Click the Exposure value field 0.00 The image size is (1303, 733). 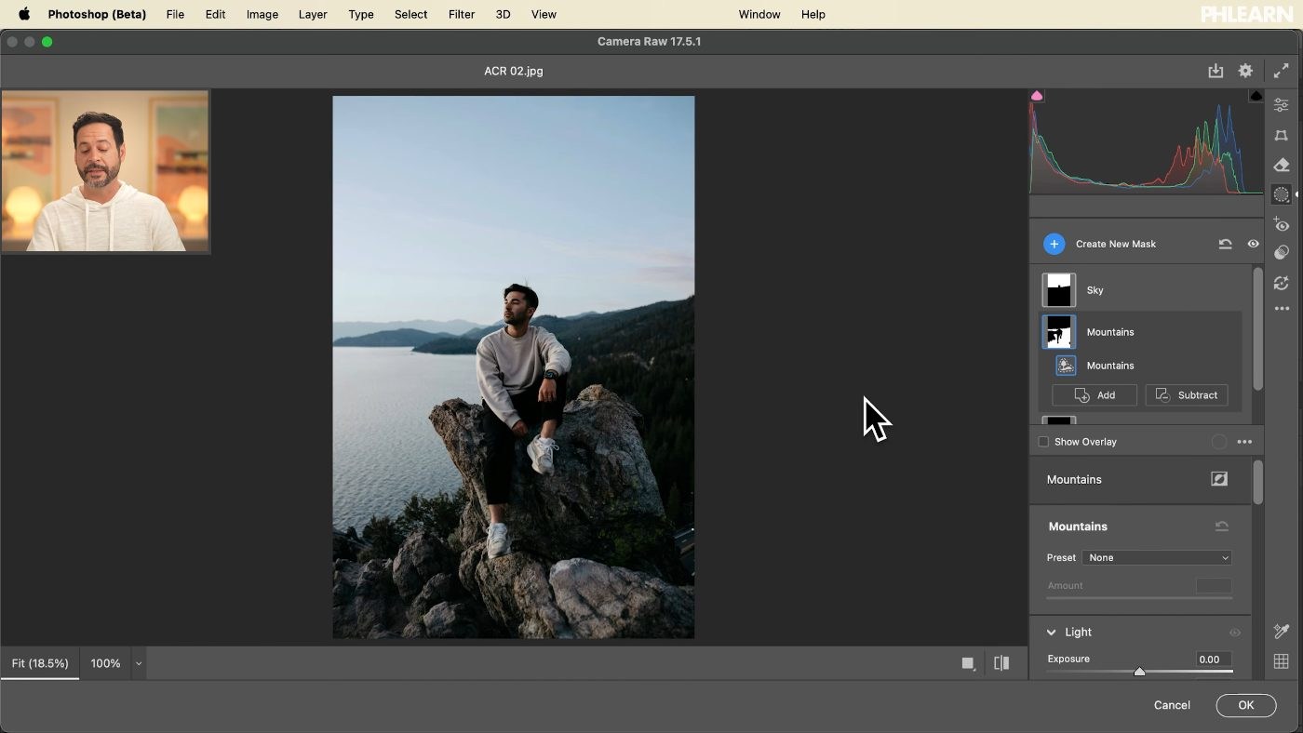pos(1214,660)
